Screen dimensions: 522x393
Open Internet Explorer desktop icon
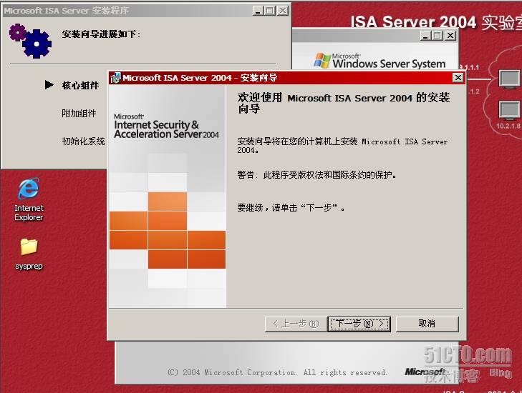pos(29,199)
